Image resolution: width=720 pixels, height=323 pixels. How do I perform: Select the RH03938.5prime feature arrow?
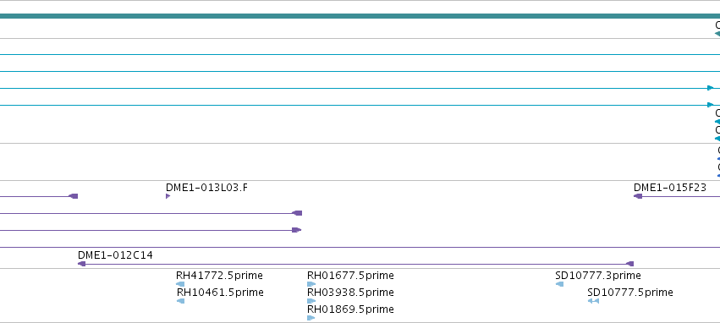311,301
